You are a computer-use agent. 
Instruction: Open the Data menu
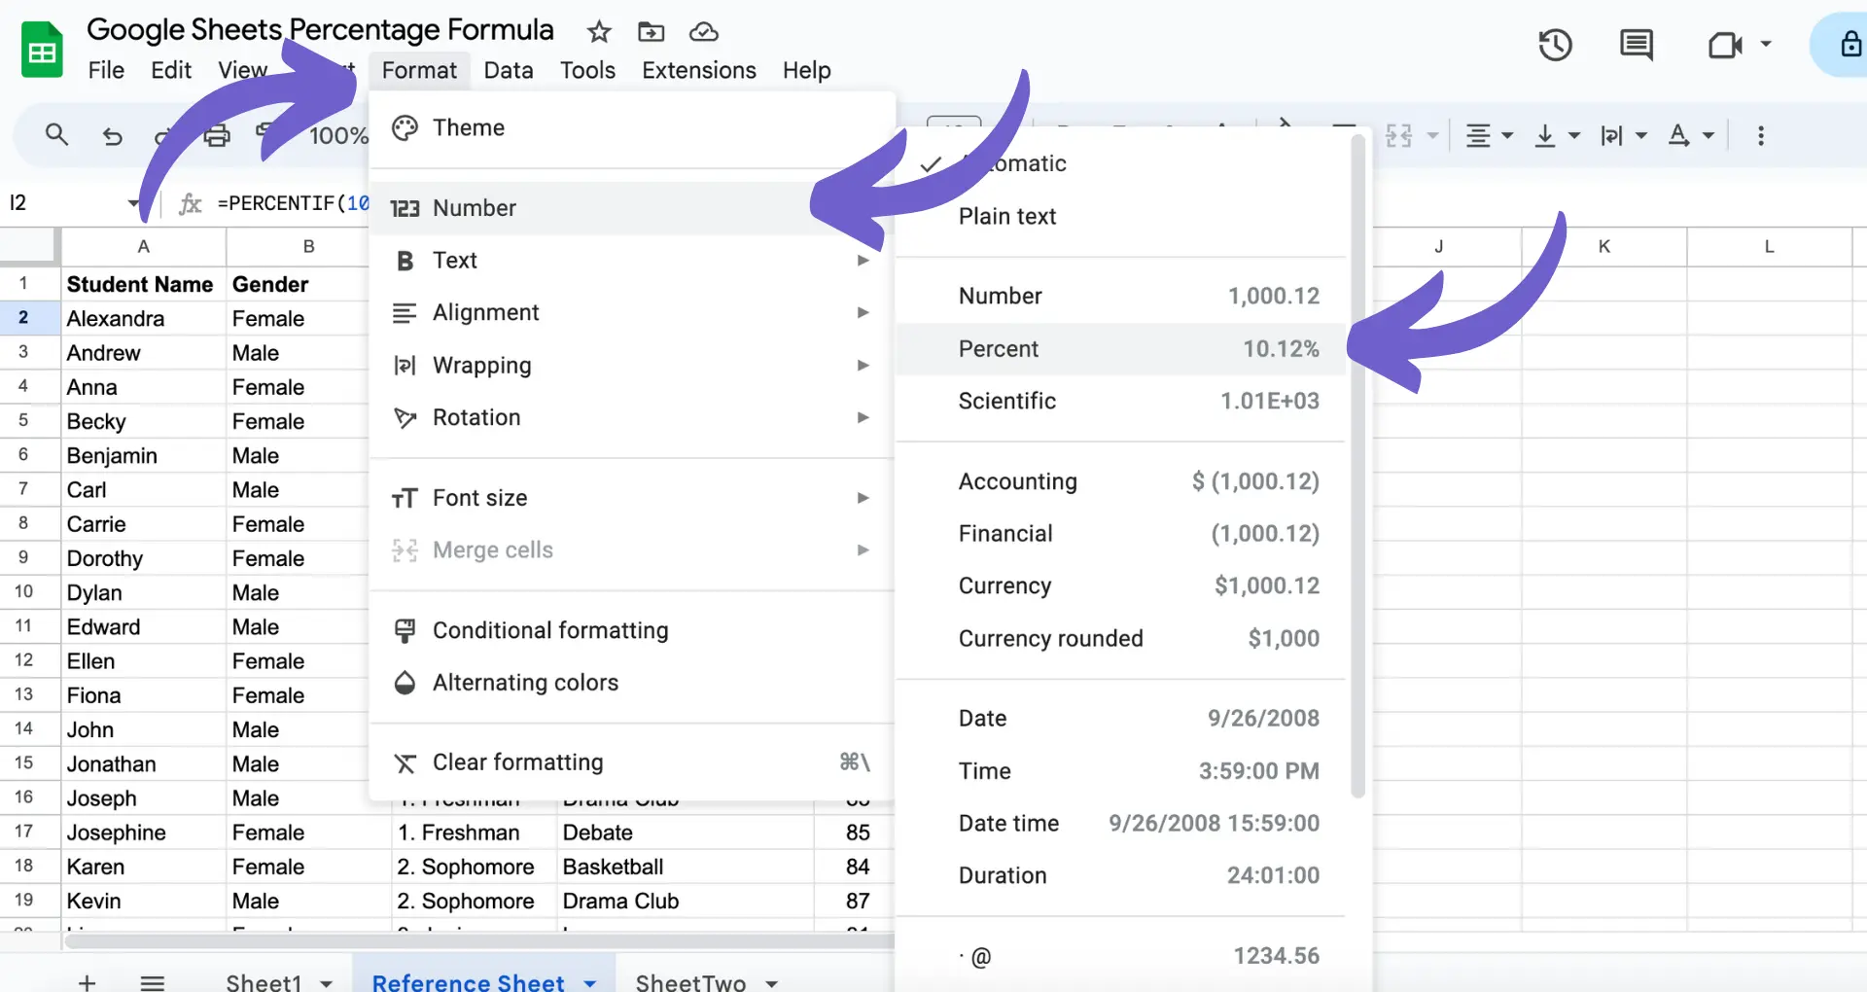click(x=509, y=70)
